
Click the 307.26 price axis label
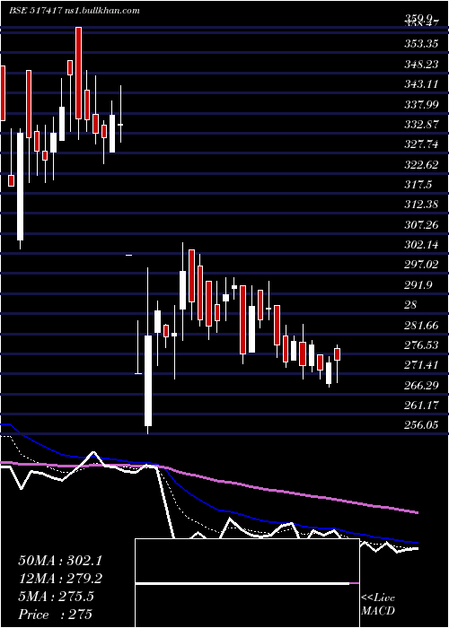[420, 224]
